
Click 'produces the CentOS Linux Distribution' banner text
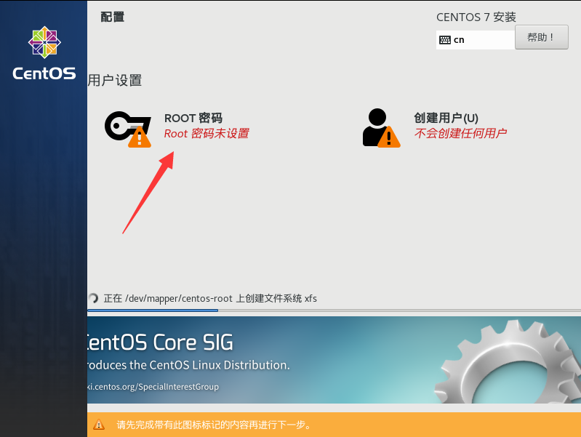(188, 365)
